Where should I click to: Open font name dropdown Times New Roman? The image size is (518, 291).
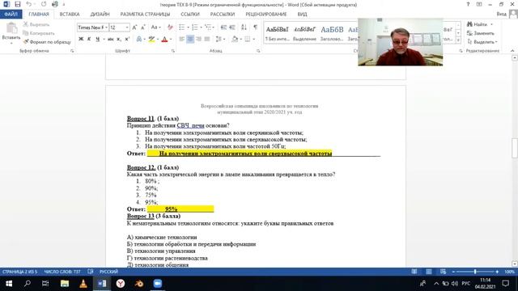[x=106, y=27]
